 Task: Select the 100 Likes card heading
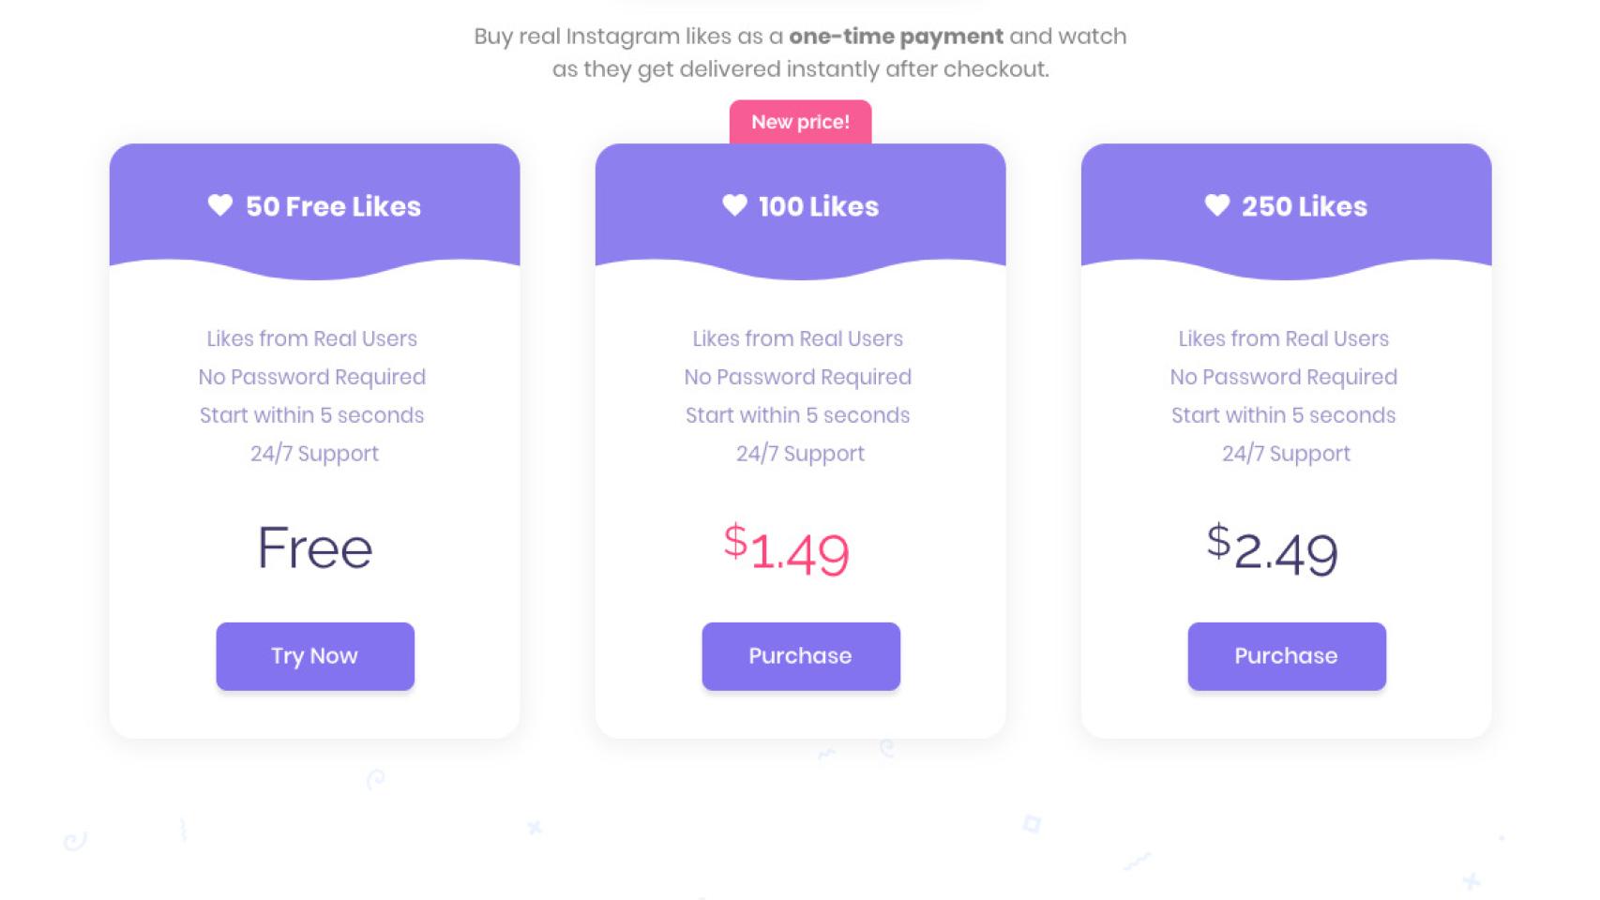(x=818, y=206)
